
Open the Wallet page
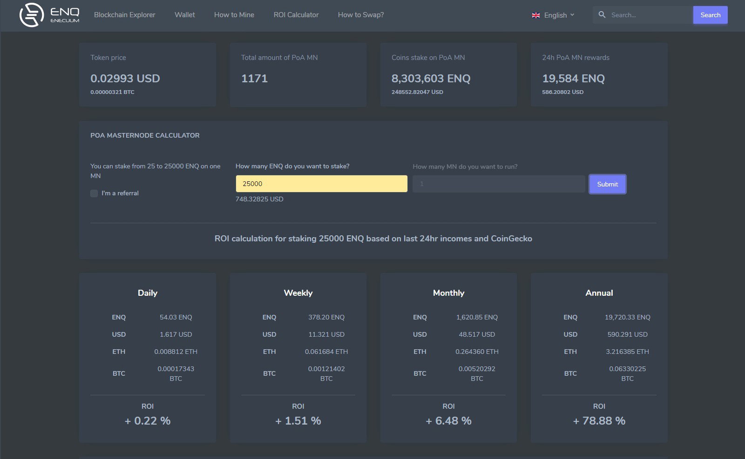(184, 15)
